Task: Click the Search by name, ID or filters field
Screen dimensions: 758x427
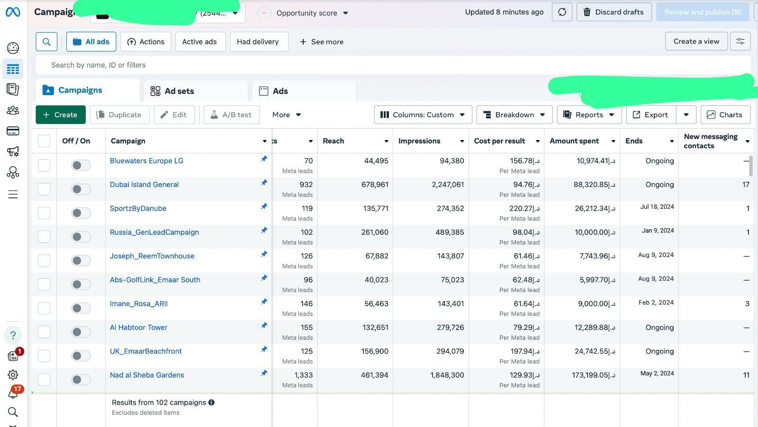Action: click(x=393, y=65)
